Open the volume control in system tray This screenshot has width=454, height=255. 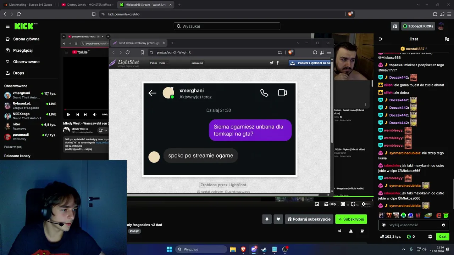coord(425,249)
